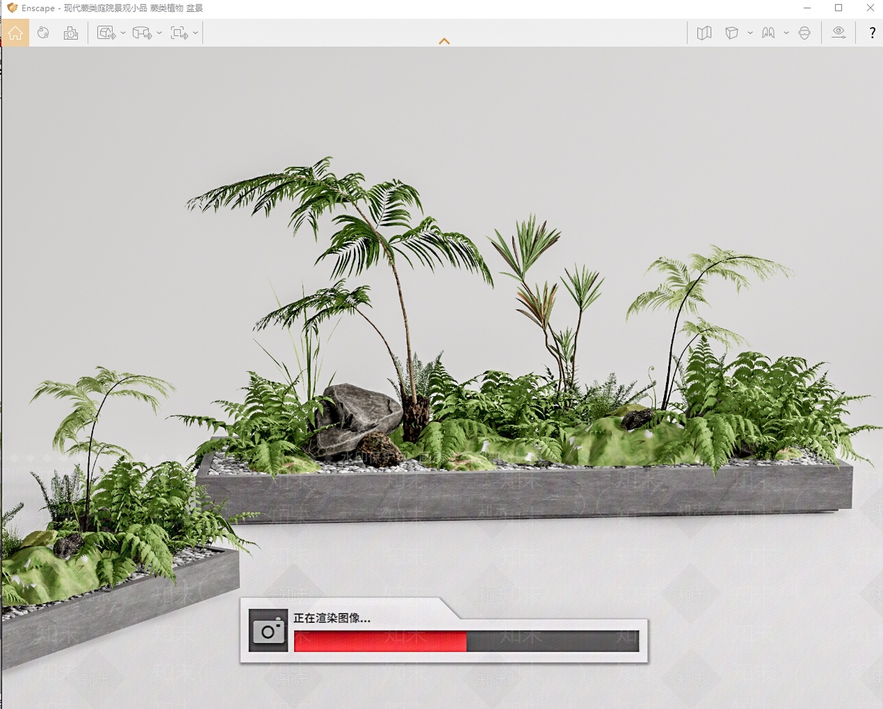
Task: Expand the walk/fly mode dropdown arrow
Action: 786,33
